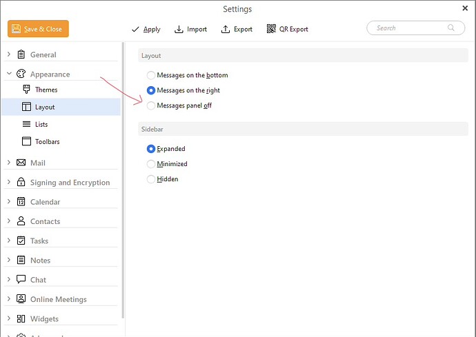Choose Messages panel off radio button
Screen dimensions: 476x337
pos(151,105)
